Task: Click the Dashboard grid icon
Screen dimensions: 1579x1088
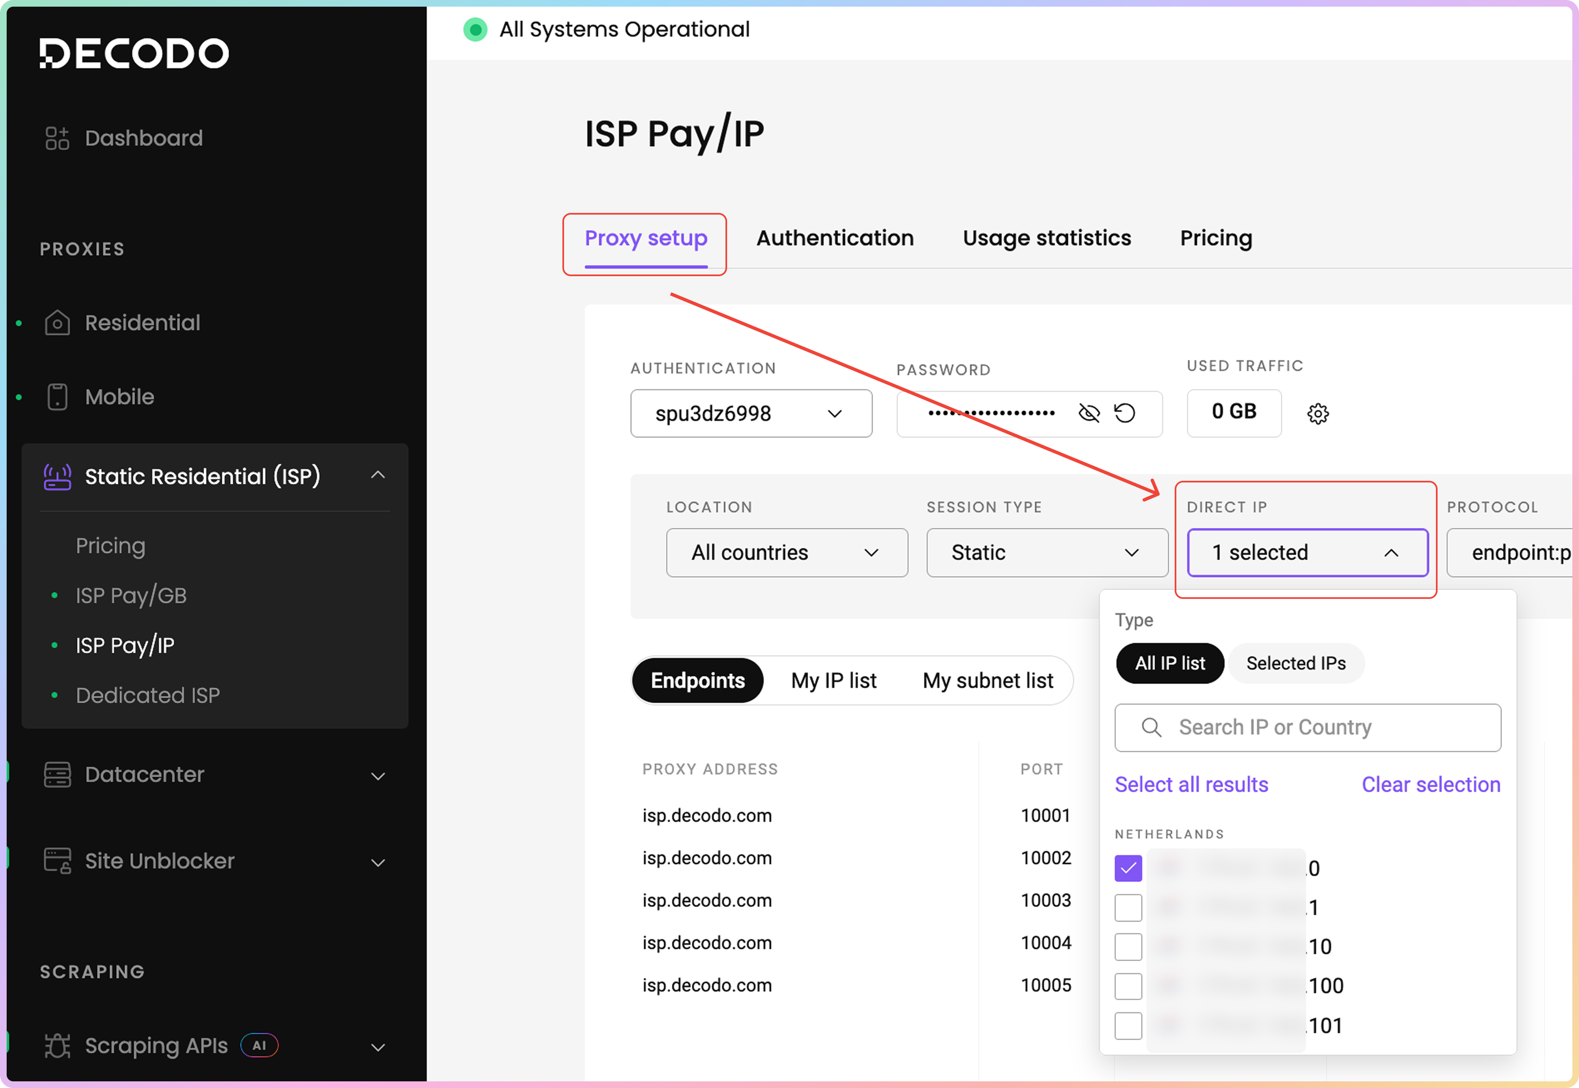Action: tap(57, 138)
